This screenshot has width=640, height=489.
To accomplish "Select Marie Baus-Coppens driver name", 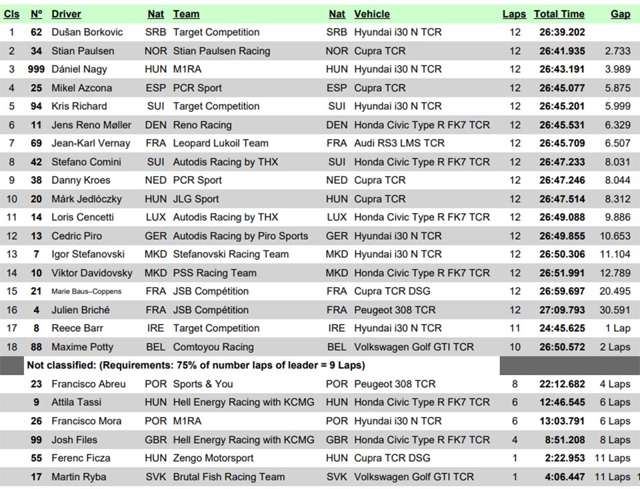I will tap(87, 291).
